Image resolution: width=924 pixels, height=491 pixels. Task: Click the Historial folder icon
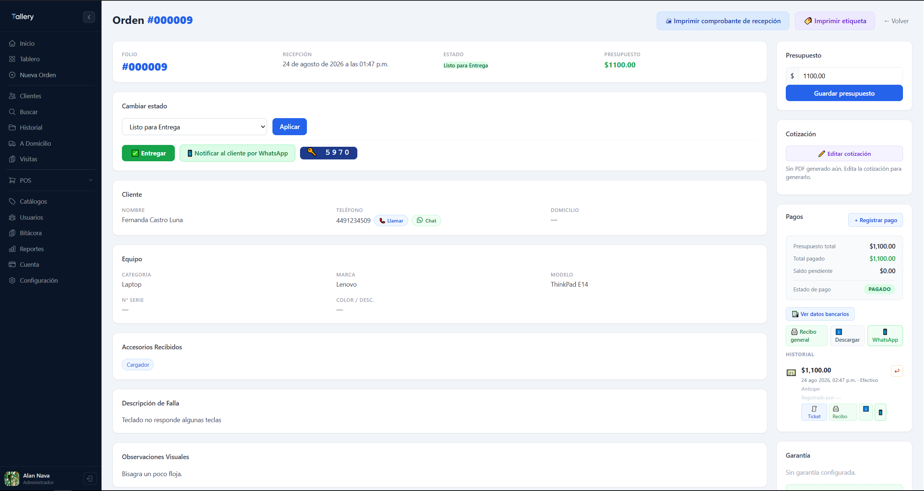coord(12,128)
